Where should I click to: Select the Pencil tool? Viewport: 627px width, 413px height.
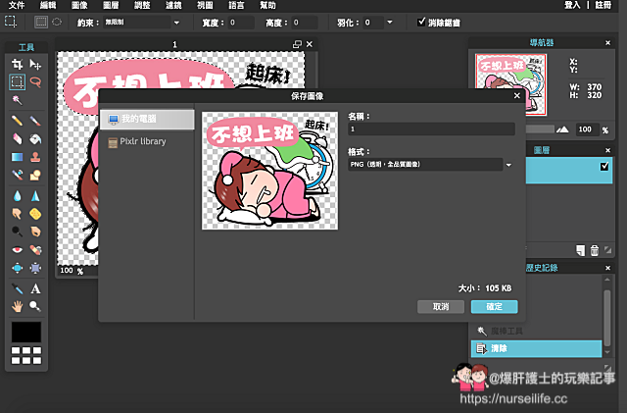[17, 121]
